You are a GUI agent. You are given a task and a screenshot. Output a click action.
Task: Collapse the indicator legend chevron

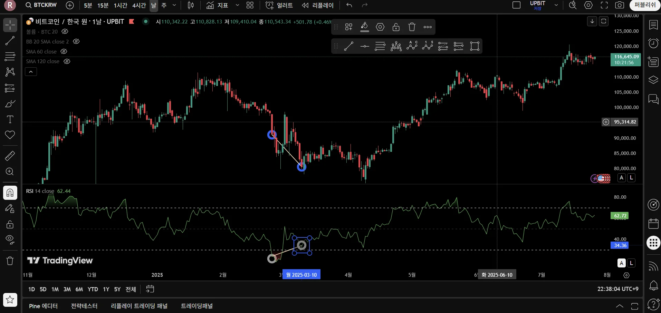pyautogui.click(x=31, y=72)
